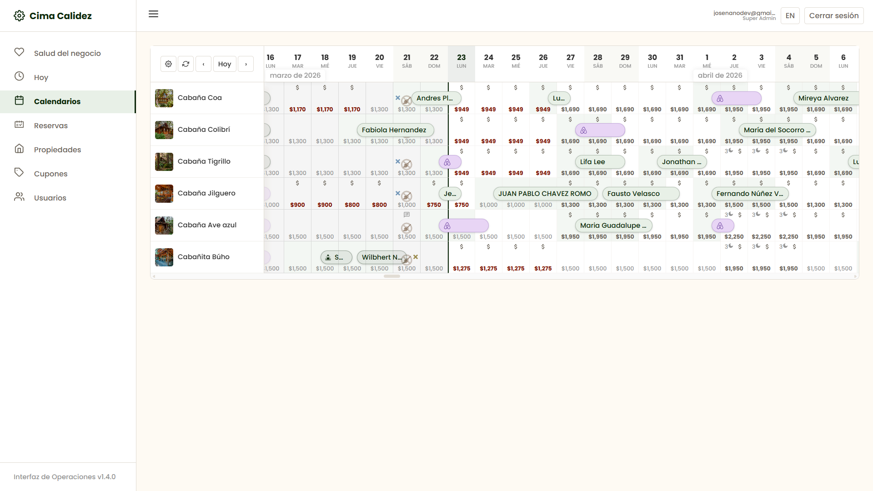Open Airbnb booking on March 23 in Ave azul
The height and width of the screenshot is (491, 873).
[464, 225]
